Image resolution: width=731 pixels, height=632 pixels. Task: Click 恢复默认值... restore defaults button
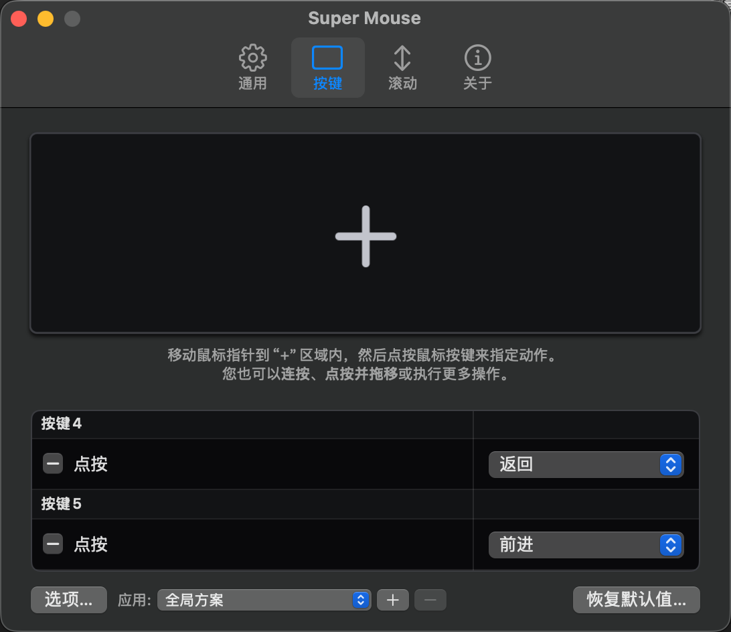637,600
